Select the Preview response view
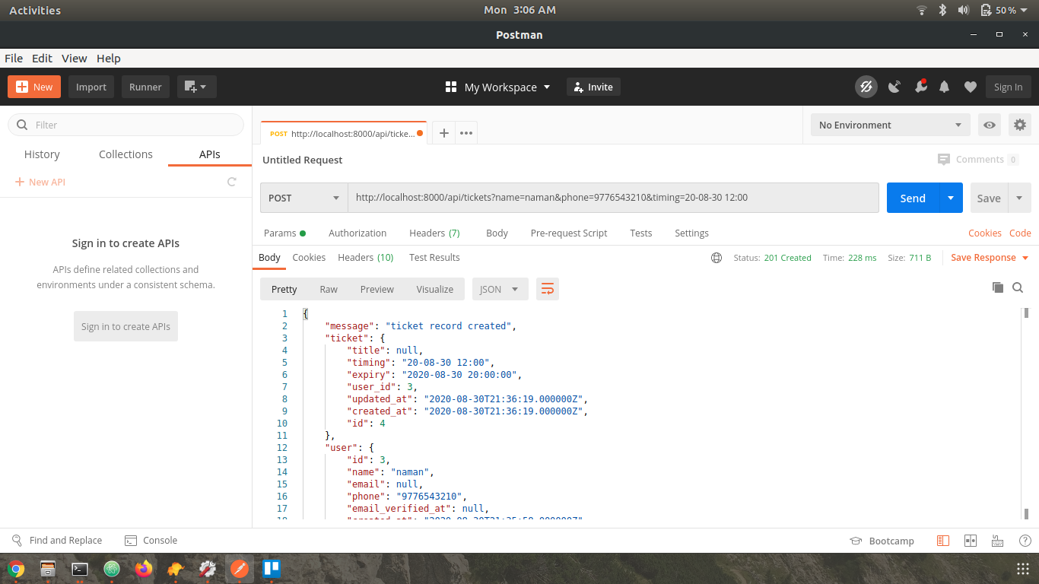Screen dimensions: 1039x584 click(377, 289)
